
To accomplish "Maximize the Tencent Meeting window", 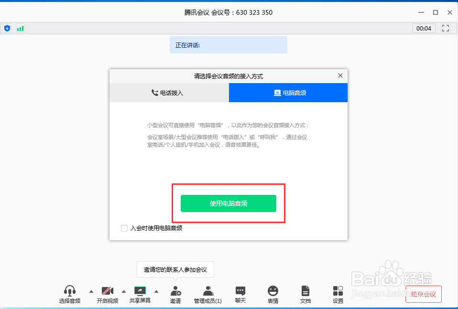I will point(436,12).
